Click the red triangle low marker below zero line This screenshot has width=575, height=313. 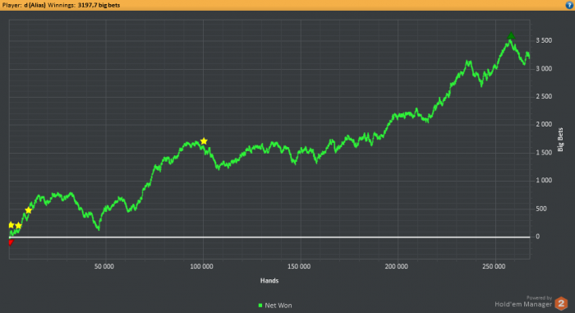click(x=11, y=242)
